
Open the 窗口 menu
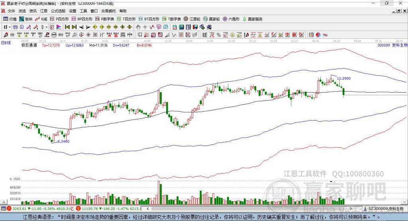click(94, 11)
